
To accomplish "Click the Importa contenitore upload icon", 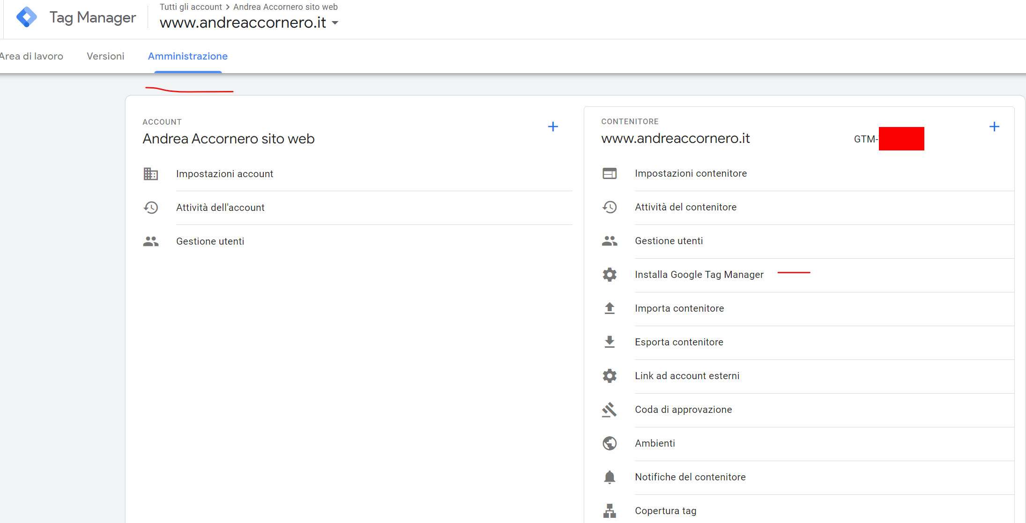I will click(x=610, y=308).
